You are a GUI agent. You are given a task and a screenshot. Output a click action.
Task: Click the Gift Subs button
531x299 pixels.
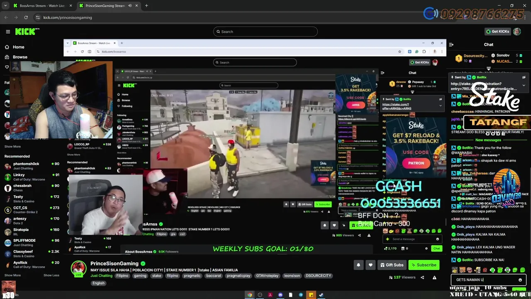pos(391,265)
